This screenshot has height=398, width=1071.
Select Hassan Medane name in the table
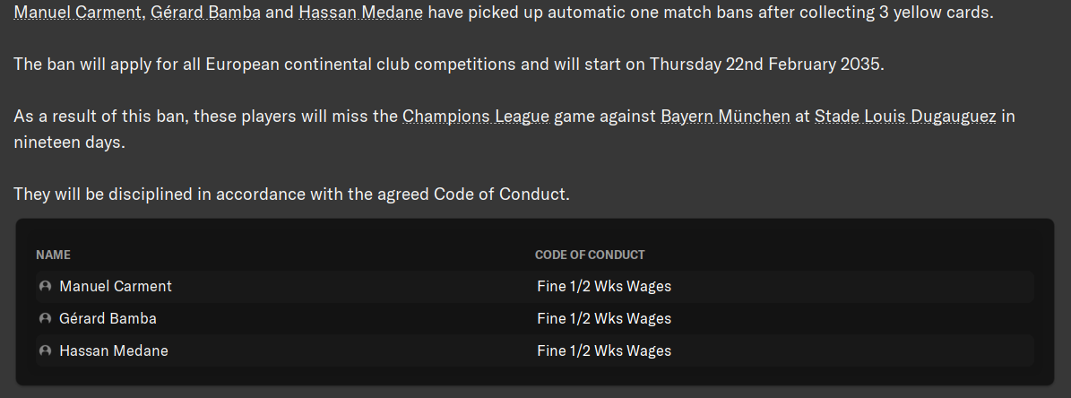[114, 351]
